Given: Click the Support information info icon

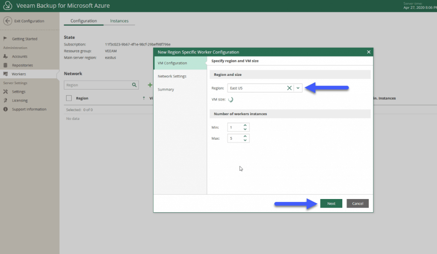Looking at the screenshot, I should [5, 110].
